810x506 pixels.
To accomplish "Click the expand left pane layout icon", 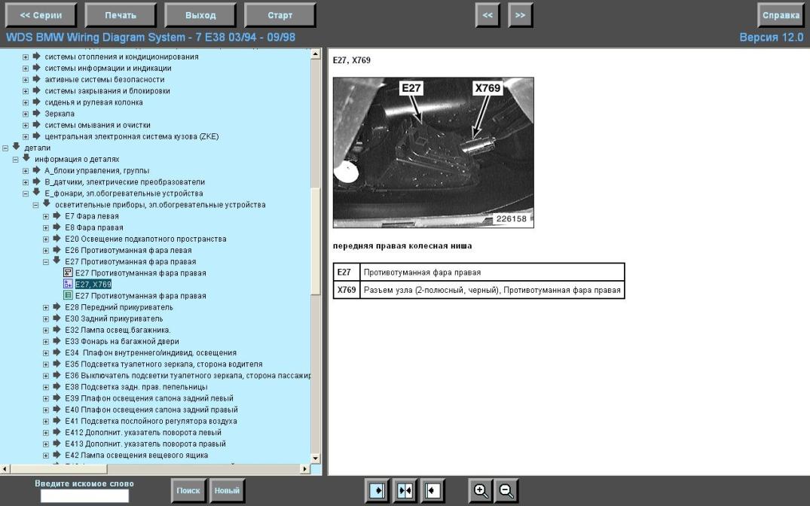I will tap(433, 490).
